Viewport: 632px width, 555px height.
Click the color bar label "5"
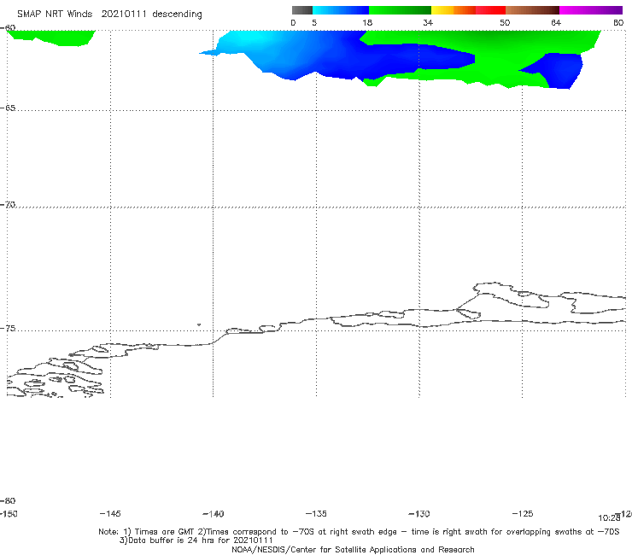pyautogui.click(x=314, y=23)
